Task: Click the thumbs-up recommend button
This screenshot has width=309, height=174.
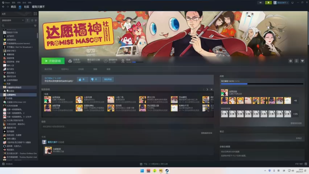Action: coord(83,79)
